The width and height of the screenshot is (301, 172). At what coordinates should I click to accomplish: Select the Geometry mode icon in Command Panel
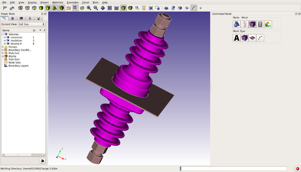click(x=237, y=24)
